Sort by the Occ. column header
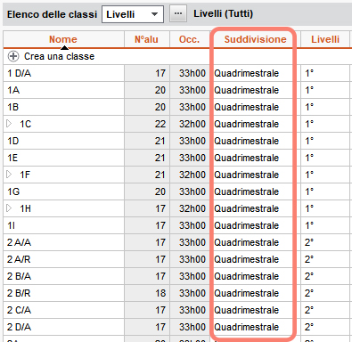Viewport: 352px width, 342px height. point(189,39)
